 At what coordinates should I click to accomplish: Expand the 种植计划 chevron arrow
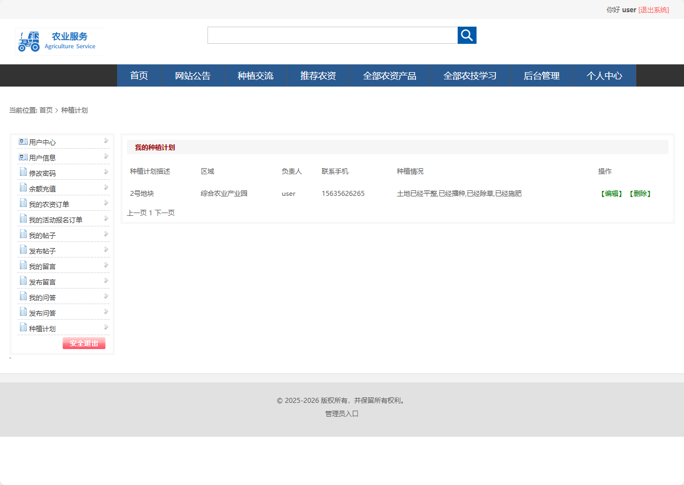pos(105,328)
